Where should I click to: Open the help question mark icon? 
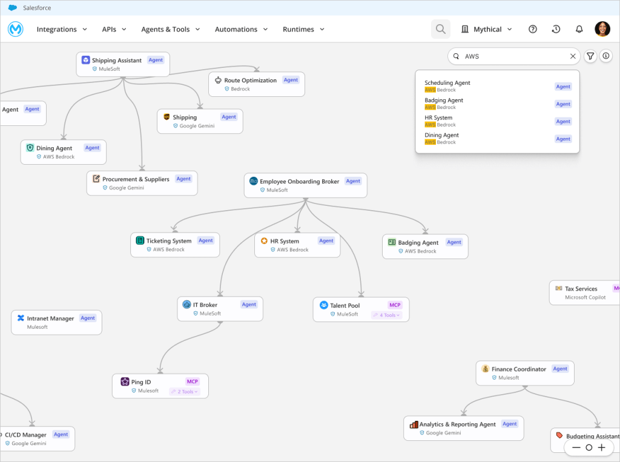532,28
